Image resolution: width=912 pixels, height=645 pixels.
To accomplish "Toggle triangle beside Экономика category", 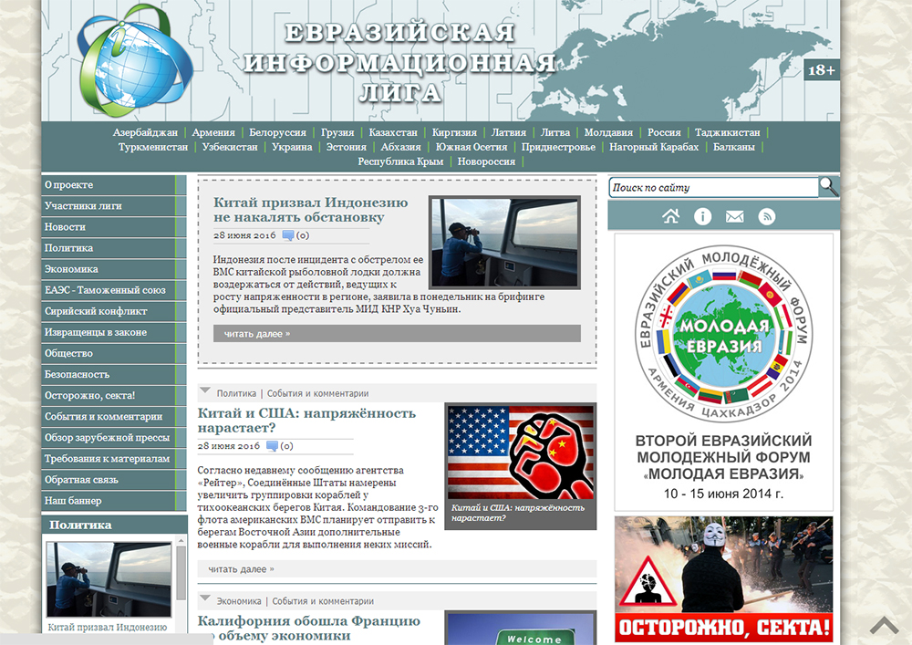I will coord(205,599).
